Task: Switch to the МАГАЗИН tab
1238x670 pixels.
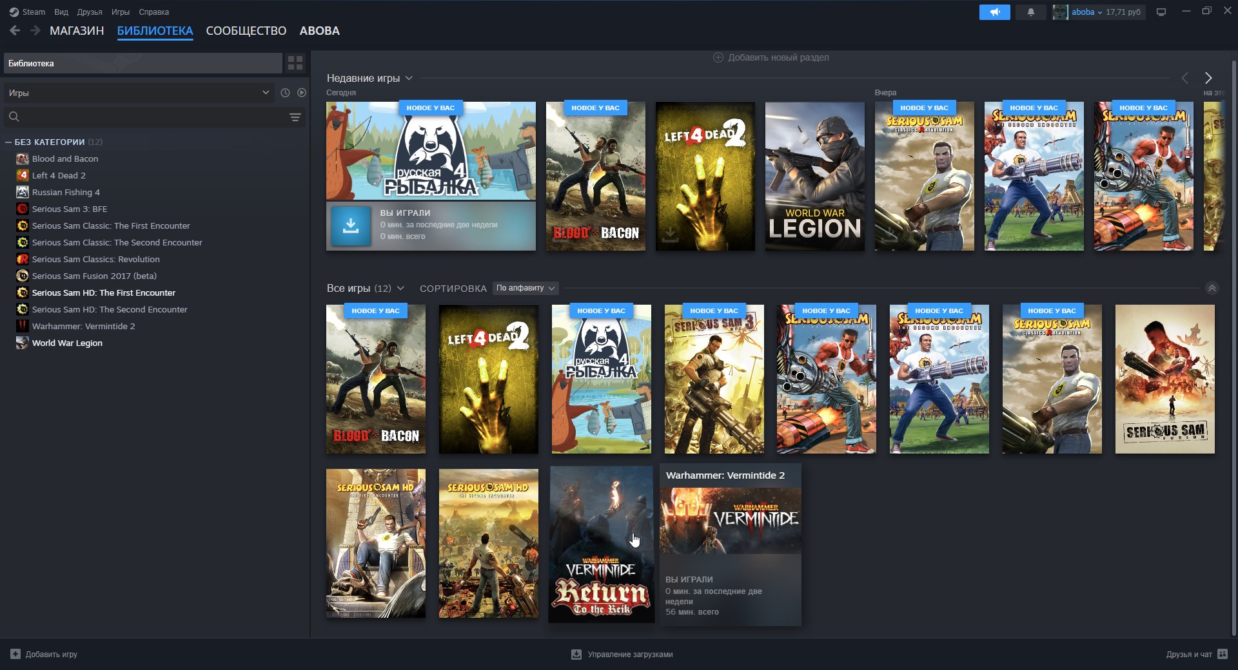Action: pos(77,30)
